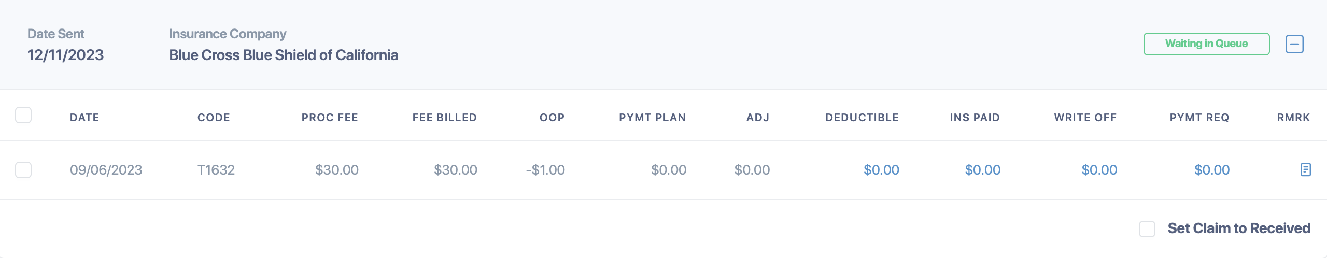Collapse the claim with minus icon

tap(1294, 44)
